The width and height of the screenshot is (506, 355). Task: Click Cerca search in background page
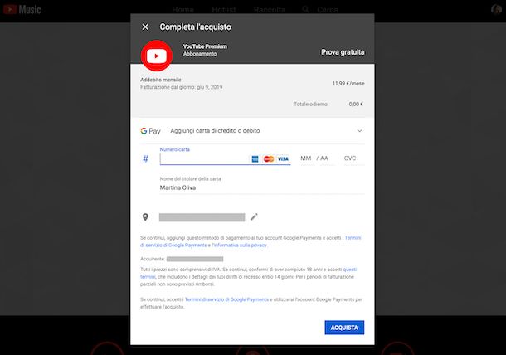point(327,10)
